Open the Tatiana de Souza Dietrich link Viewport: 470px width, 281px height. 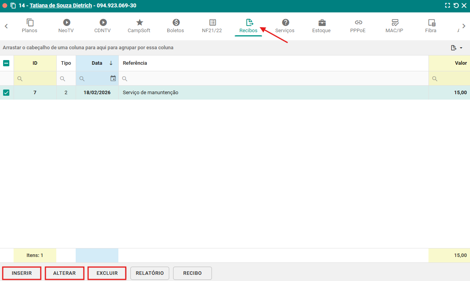coord(61,6)
